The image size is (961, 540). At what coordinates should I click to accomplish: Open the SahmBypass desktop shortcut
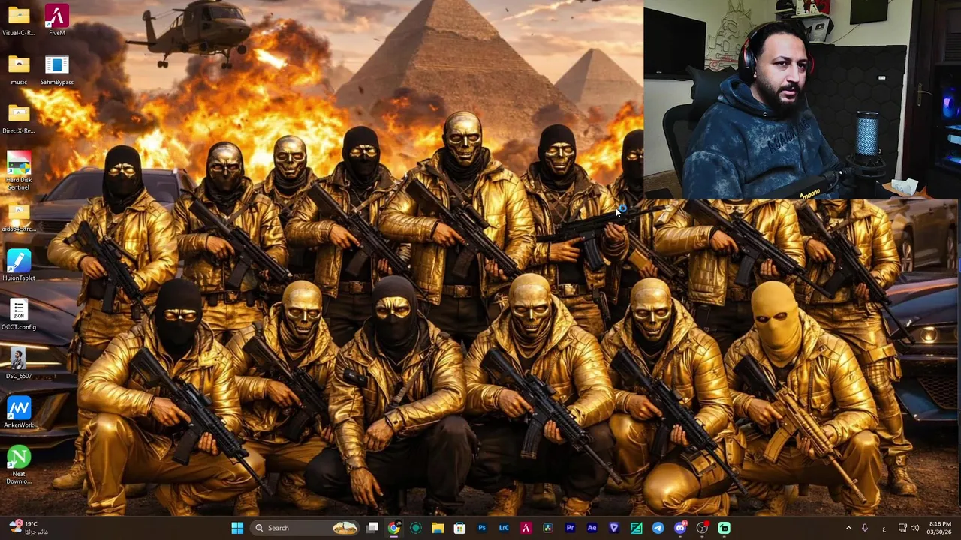[x=56, y=70]
